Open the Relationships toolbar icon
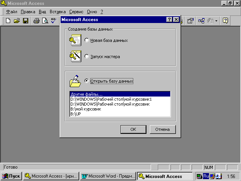 pos(201,20)
